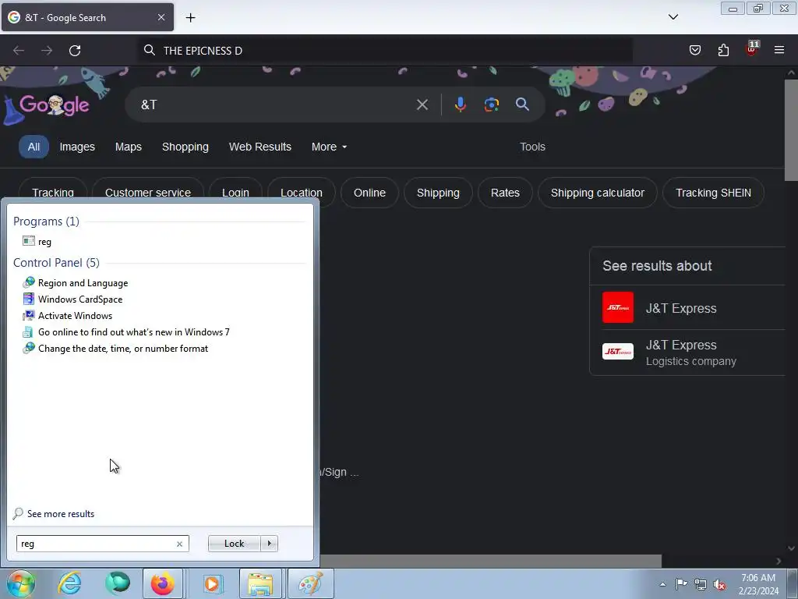Open the Firefox extensions puzzle icon

(x=723, y=50)
